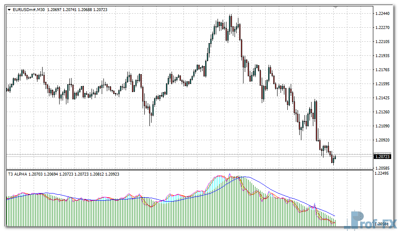Click the 1.20920 price axis label
Viewport: 398px width, 231px height.
pos(382,140)
